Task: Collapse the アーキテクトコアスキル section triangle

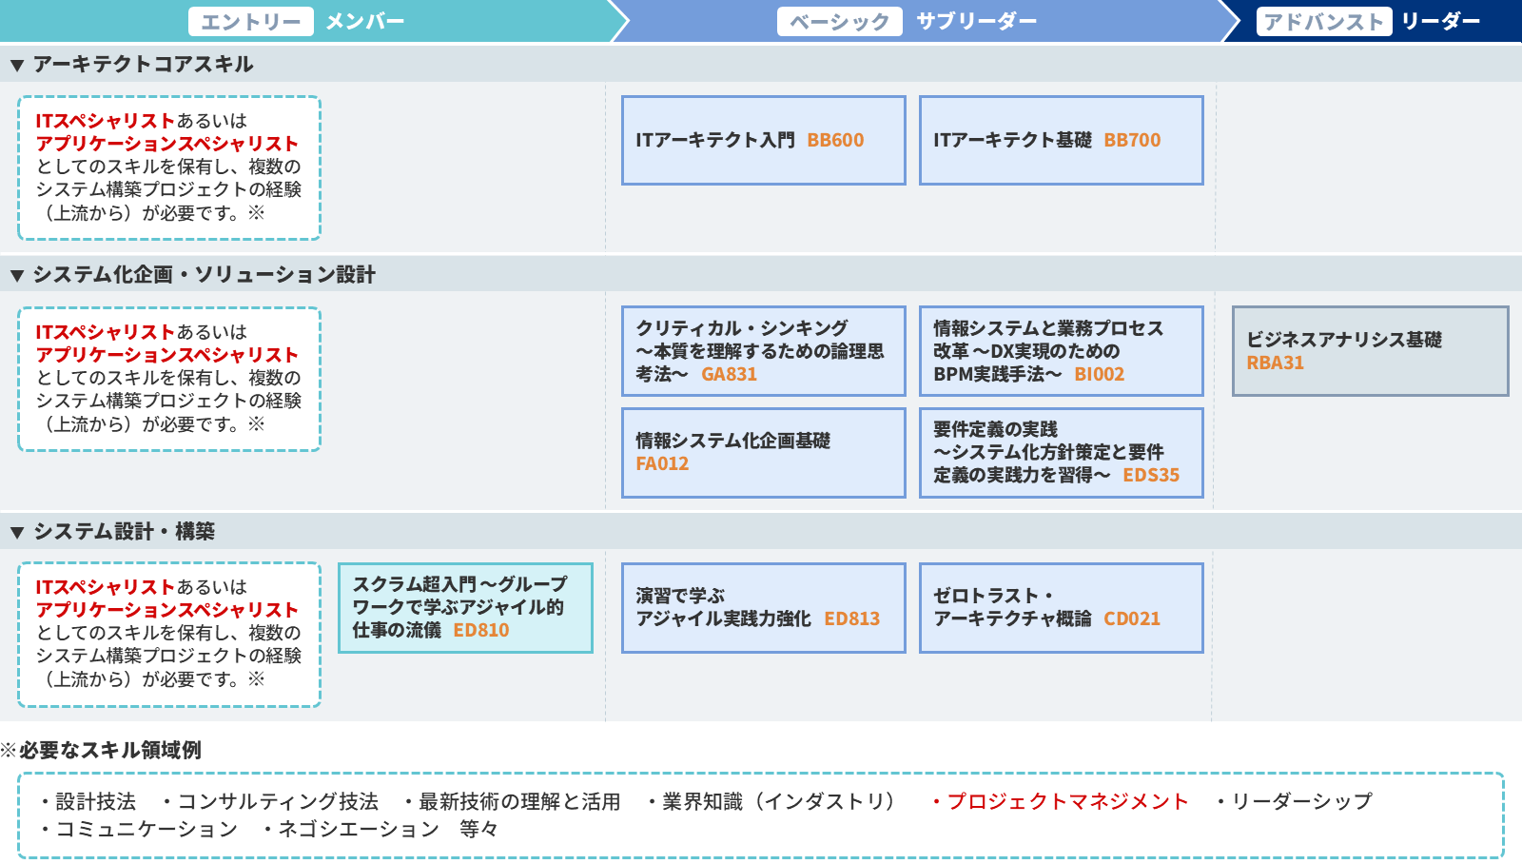Action: (17, 66)
